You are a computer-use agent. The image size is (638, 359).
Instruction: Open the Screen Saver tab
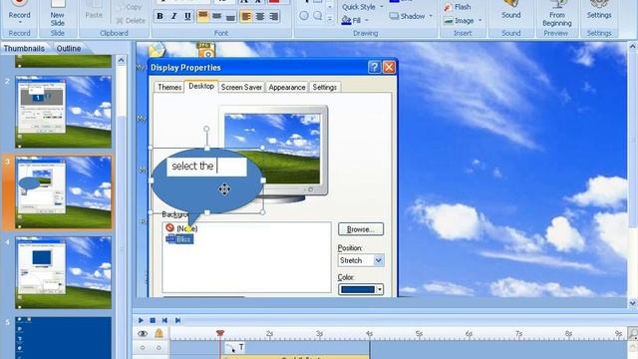[241, 87]
